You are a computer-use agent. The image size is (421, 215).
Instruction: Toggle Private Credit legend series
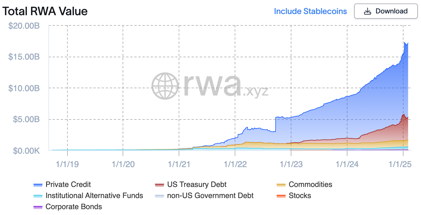click(x=68, y=185)
